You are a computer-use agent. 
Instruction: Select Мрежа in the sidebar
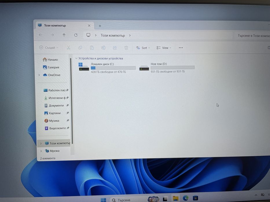point(52,151)
